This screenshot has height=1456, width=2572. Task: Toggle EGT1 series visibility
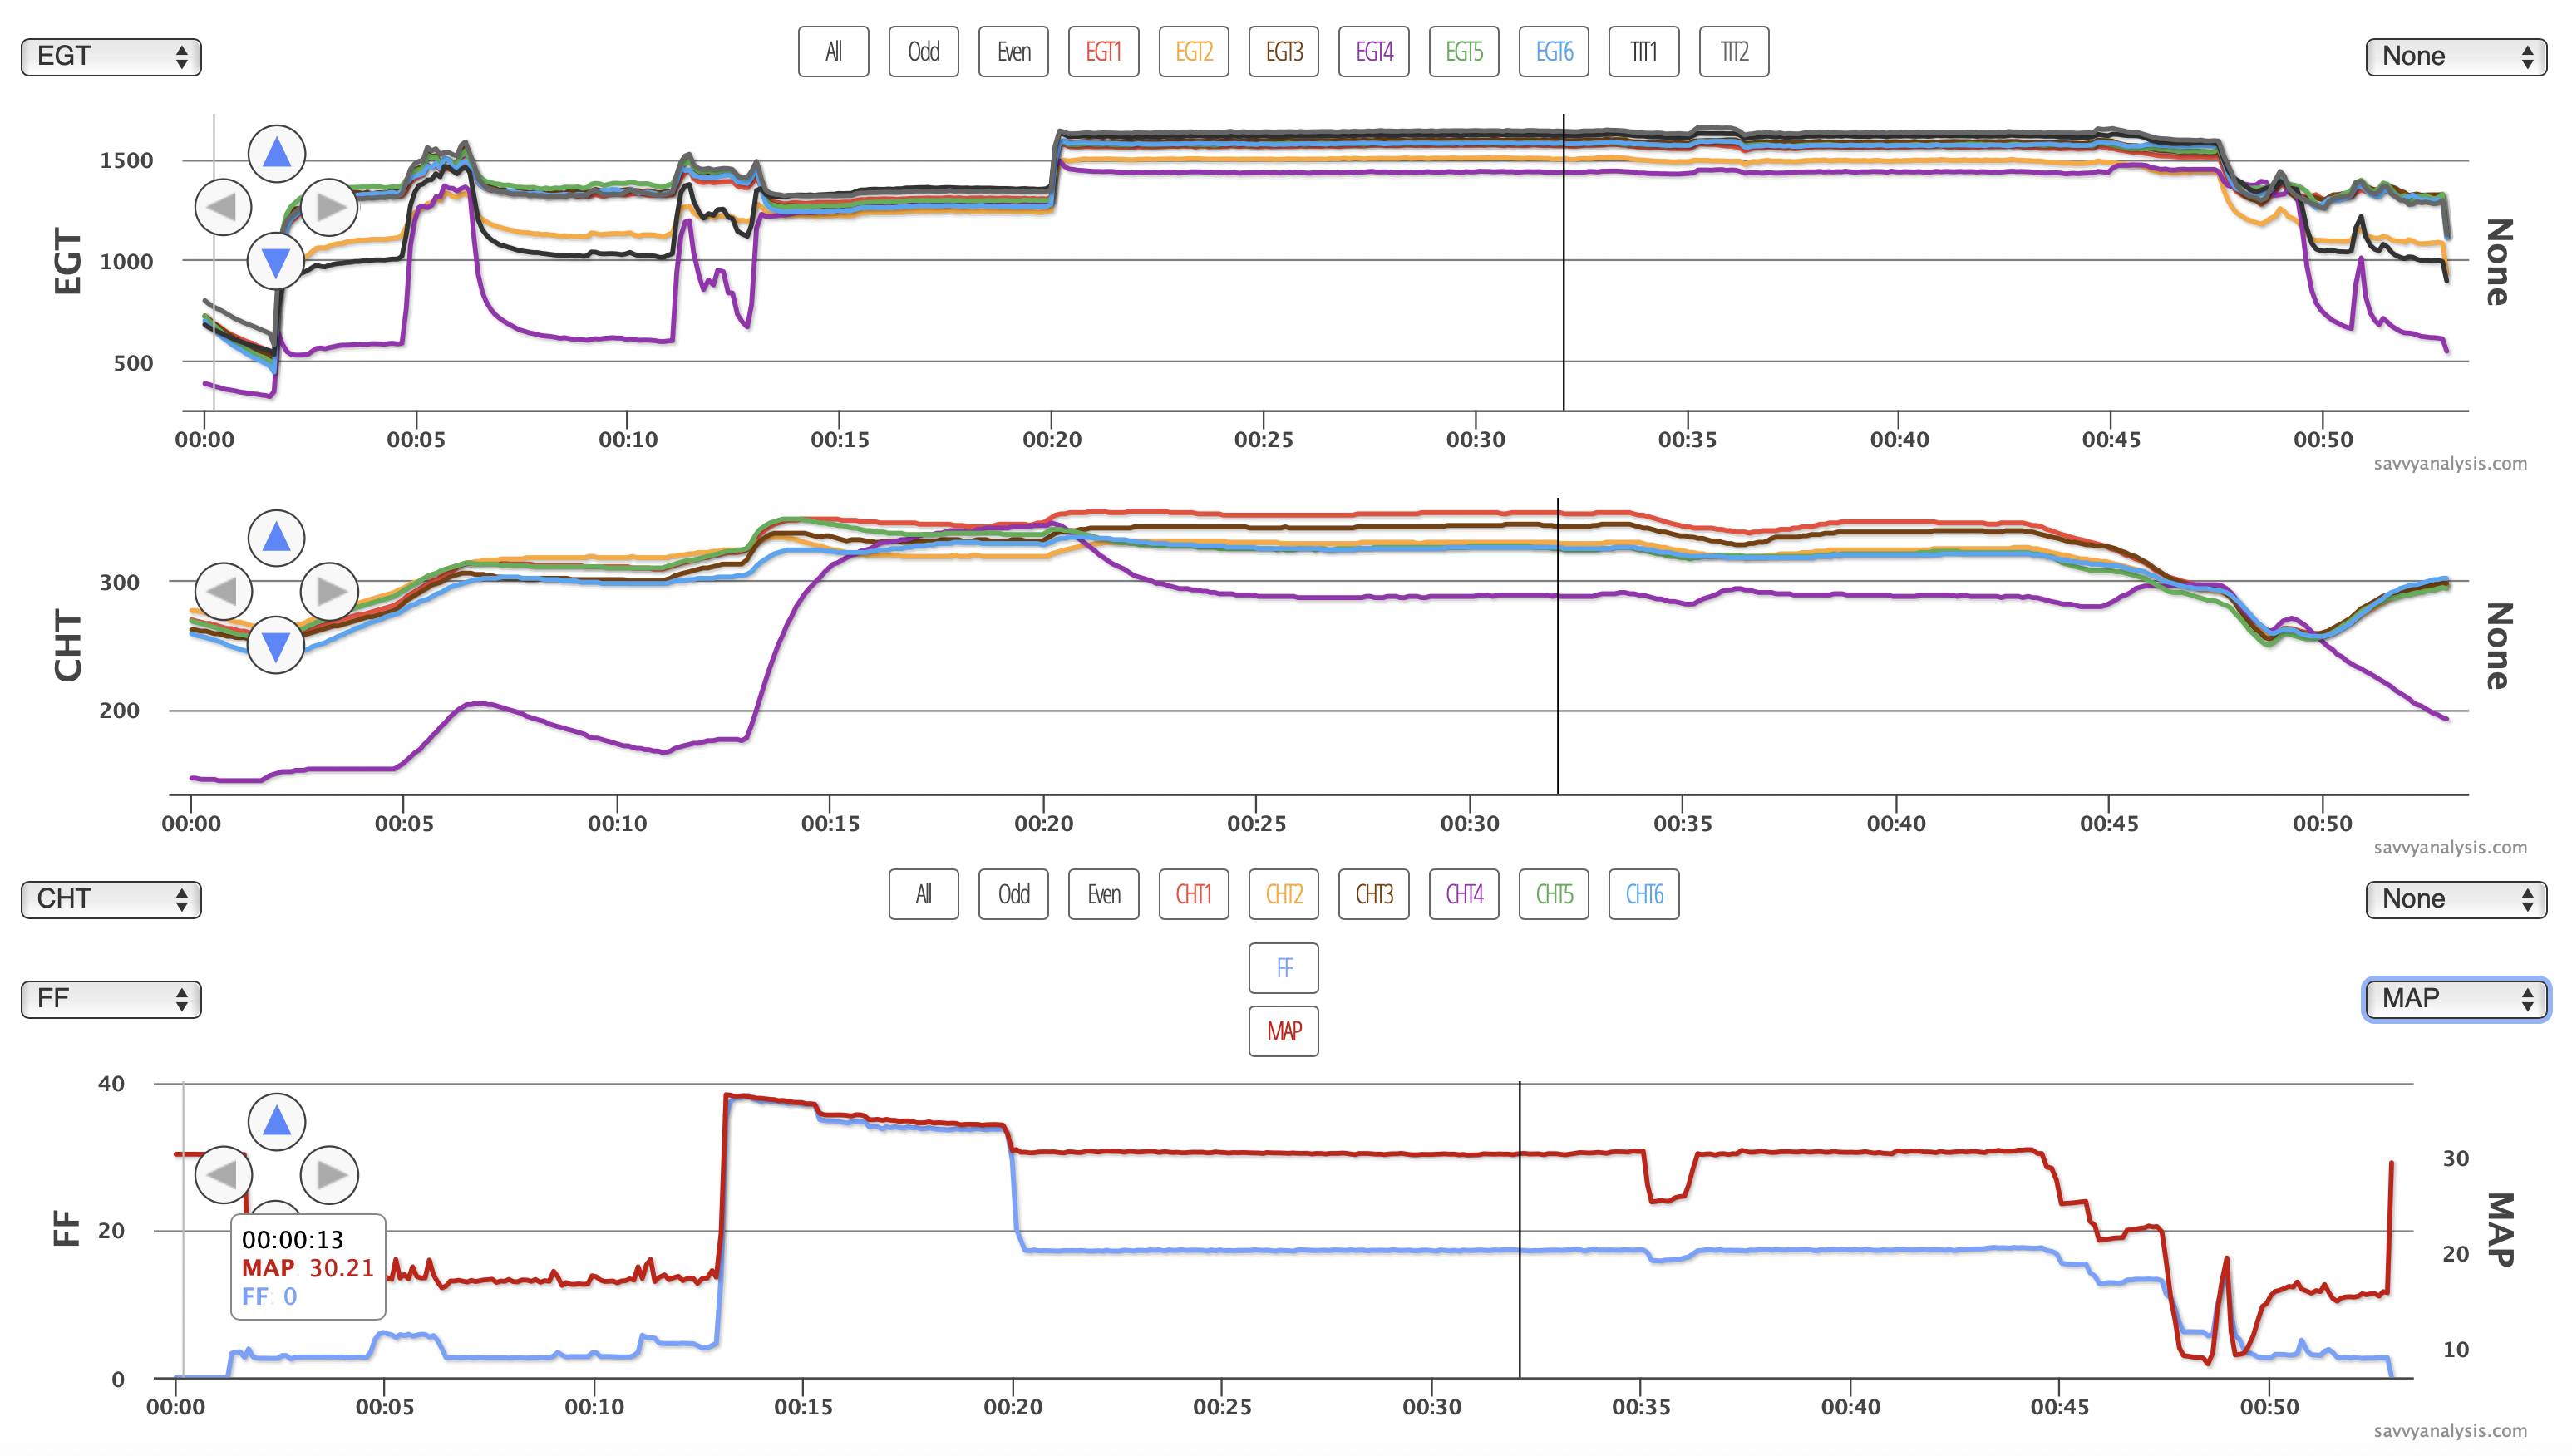click(1103, 52)
